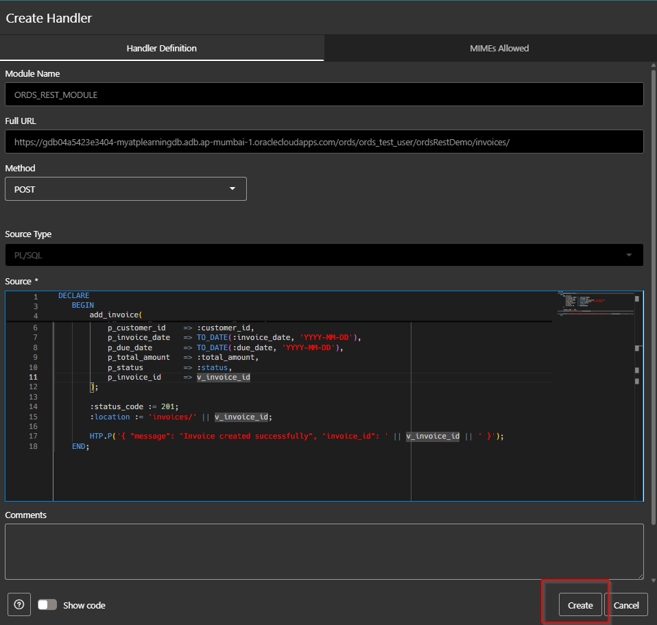This screenshot has height=625, width=657.
Task: Click the Source Type dropdown caret icon
Action: (629, 254)
